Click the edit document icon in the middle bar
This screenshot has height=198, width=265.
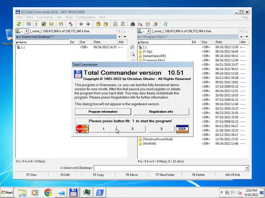tap(132, 54)
